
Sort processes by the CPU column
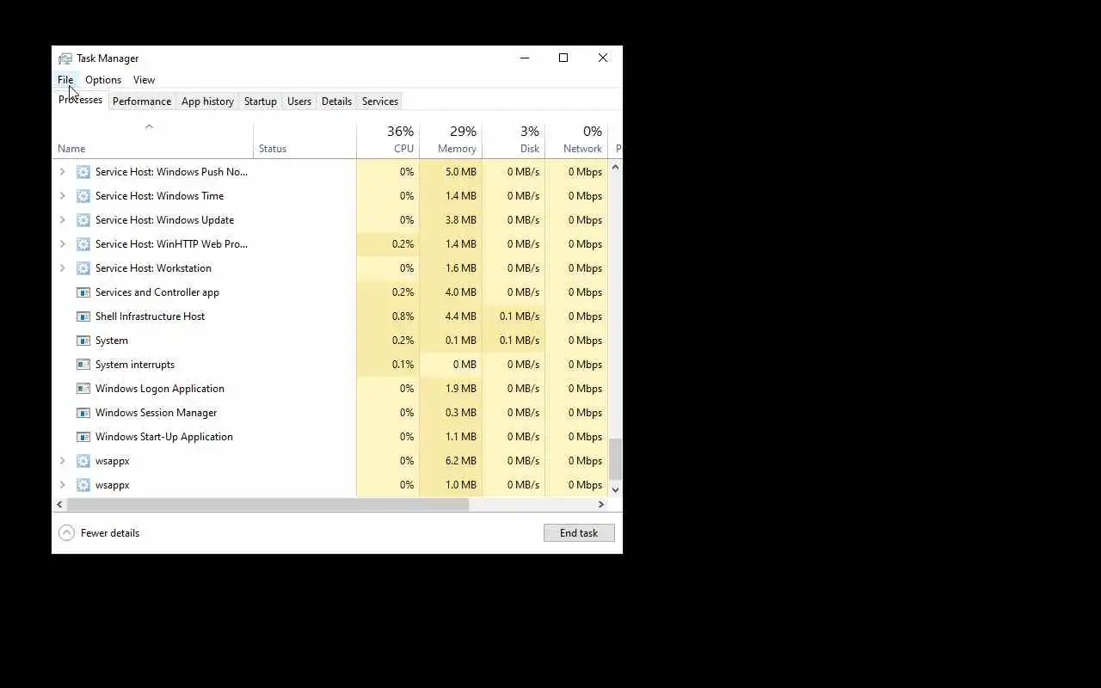388,141
